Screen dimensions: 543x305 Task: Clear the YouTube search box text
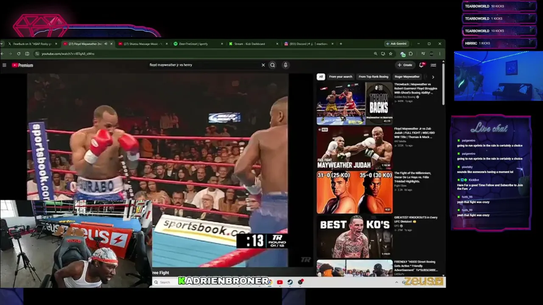tap(263, 65)
